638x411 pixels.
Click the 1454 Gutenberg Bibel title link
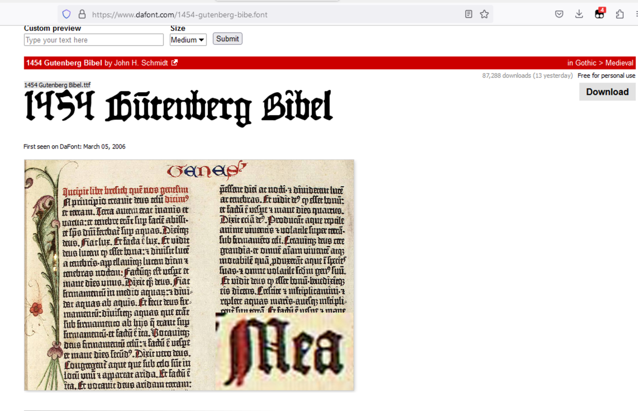pyautogui.click(x=64, y=63)
